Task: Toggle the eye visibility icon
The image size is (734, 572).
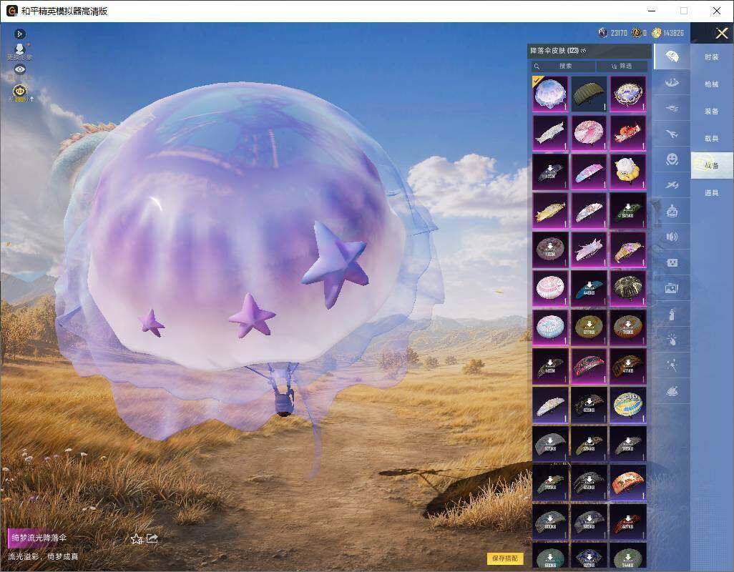Action: [19, 69]
